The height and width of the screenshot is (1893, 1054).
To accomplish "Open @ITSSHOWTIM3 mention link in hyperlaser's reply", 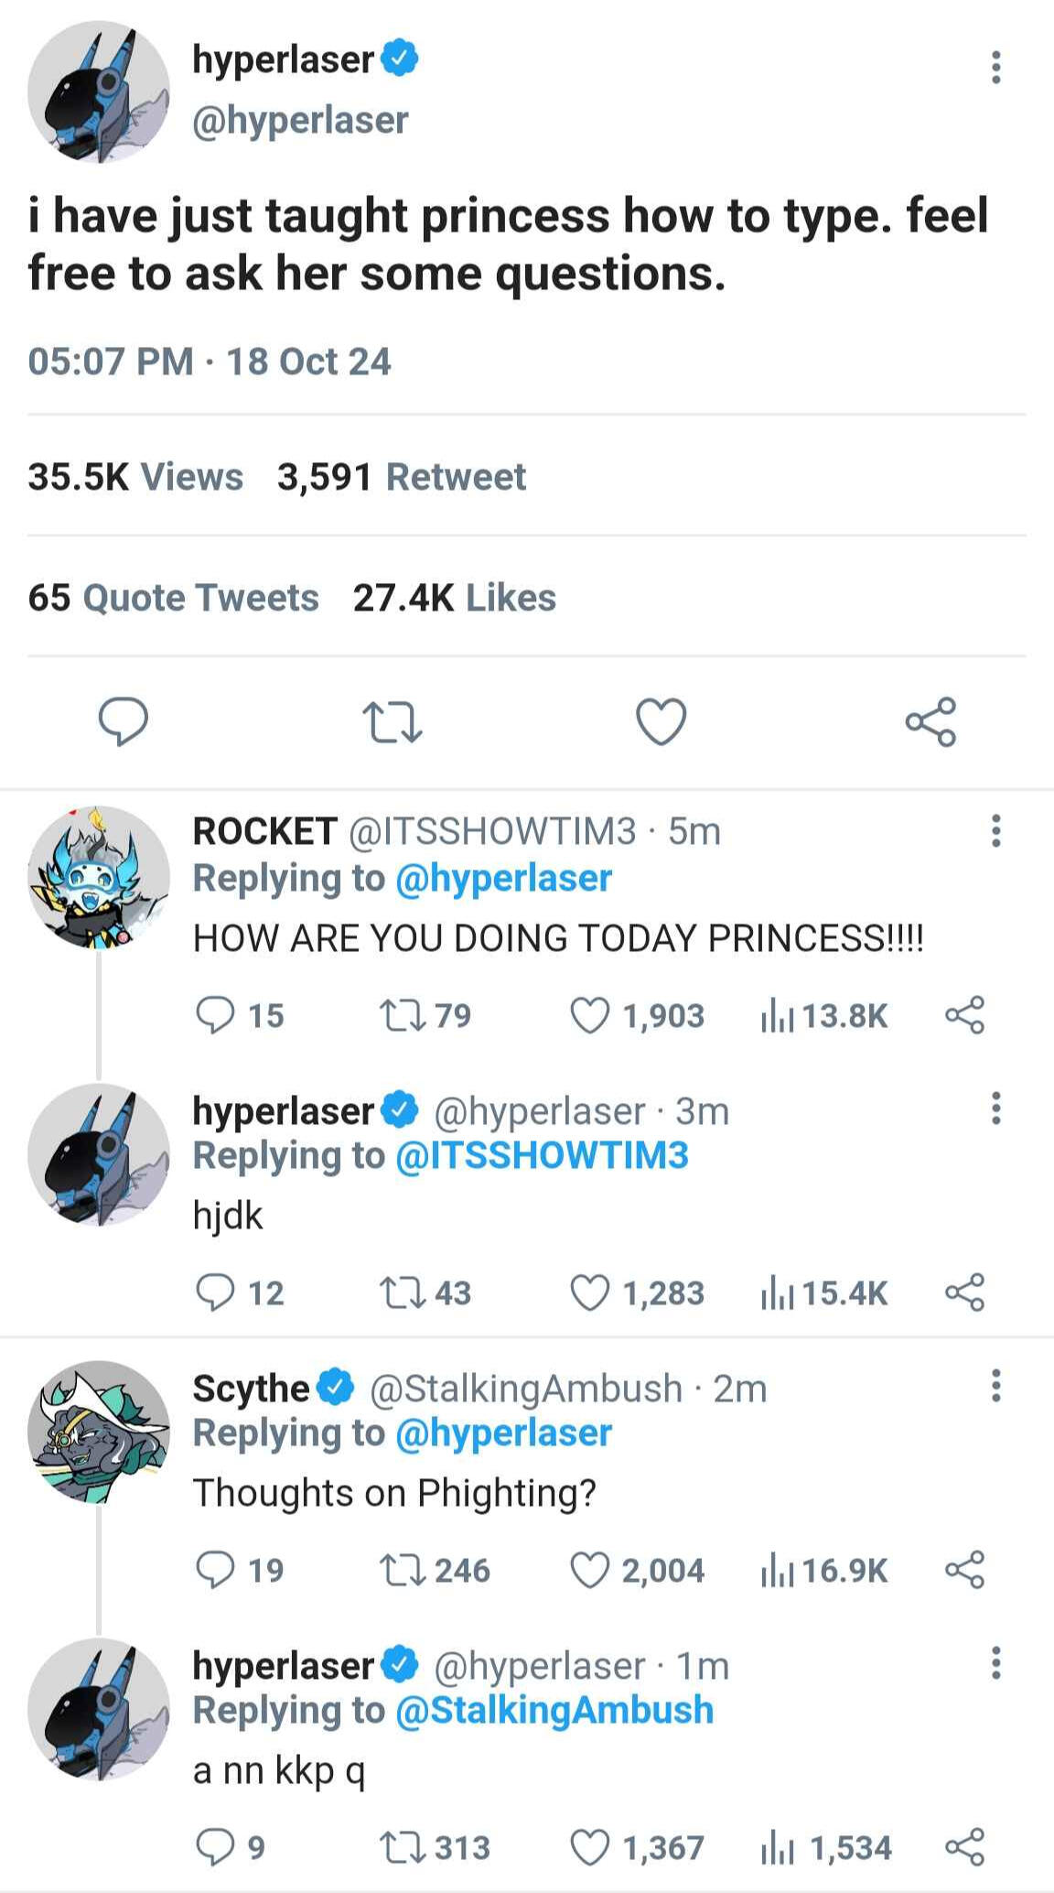I will (542, 1155).
